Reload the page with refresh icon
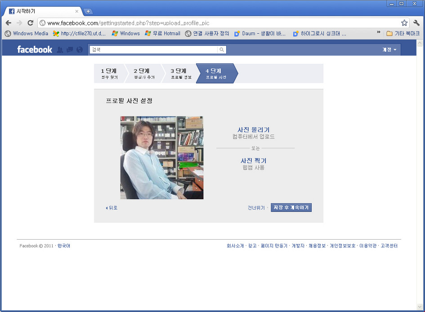 tap(31, 23)
